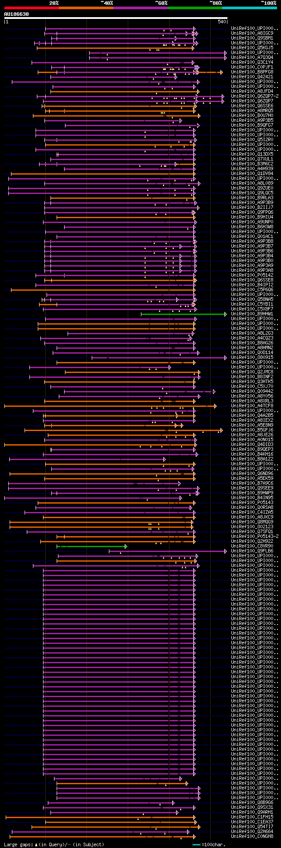Open hit UniRef100_B9RLA3

tap(252, 197)
